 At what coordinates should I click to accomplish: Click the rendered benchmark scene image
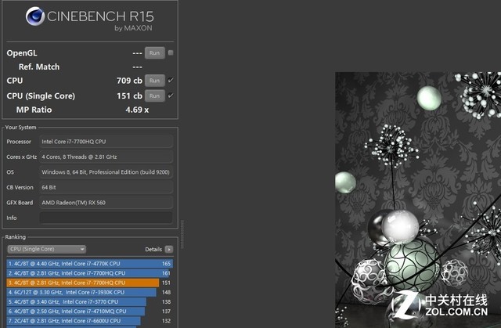[418, 200]
